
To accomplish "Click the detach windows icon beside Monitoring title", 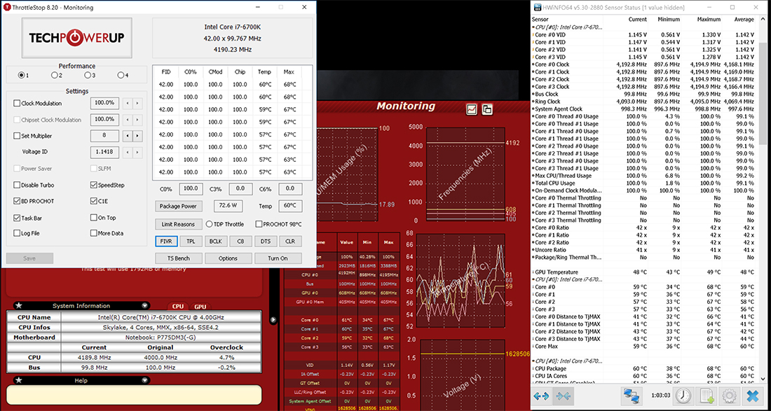I will (487, 109).
